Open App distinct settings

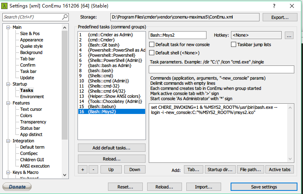(31, 134)
